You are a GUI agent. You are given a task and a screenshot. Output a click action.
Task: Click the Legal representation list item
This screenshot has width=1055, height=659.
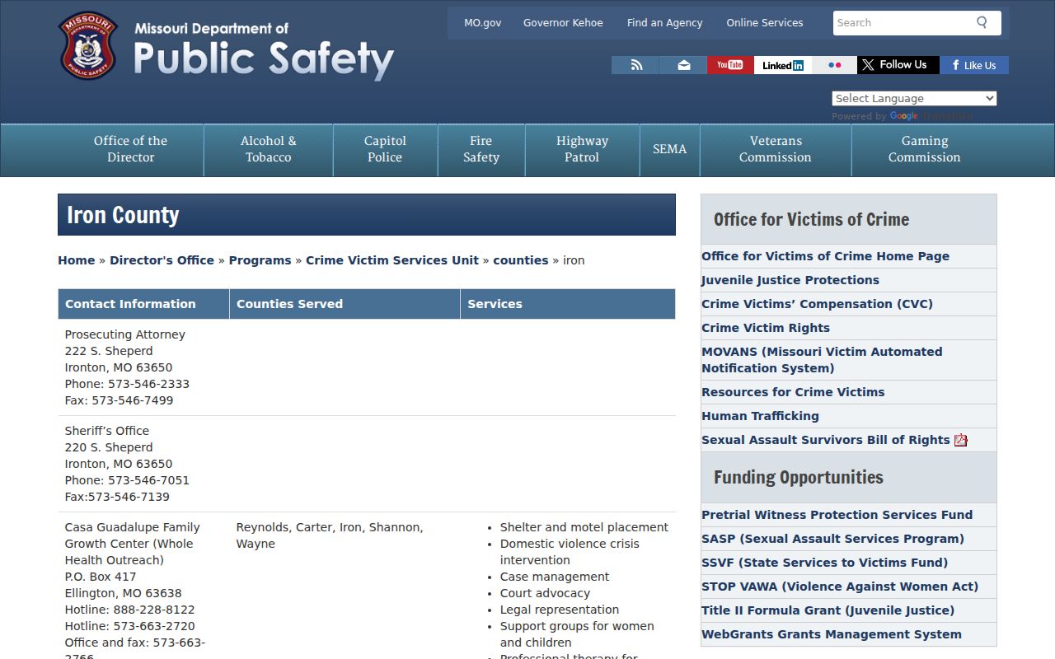click(x=559, y=610)
